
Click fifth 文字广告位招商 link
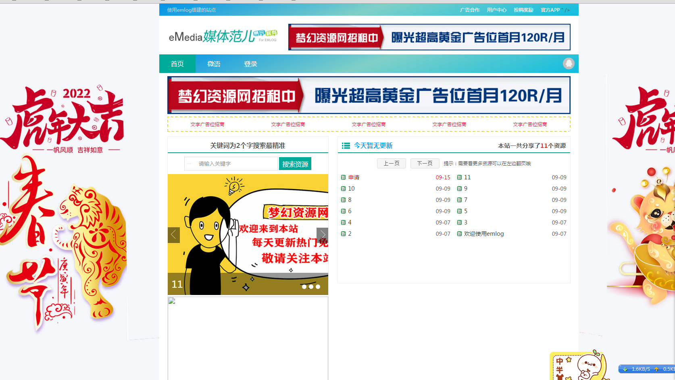tap(530, 124)
